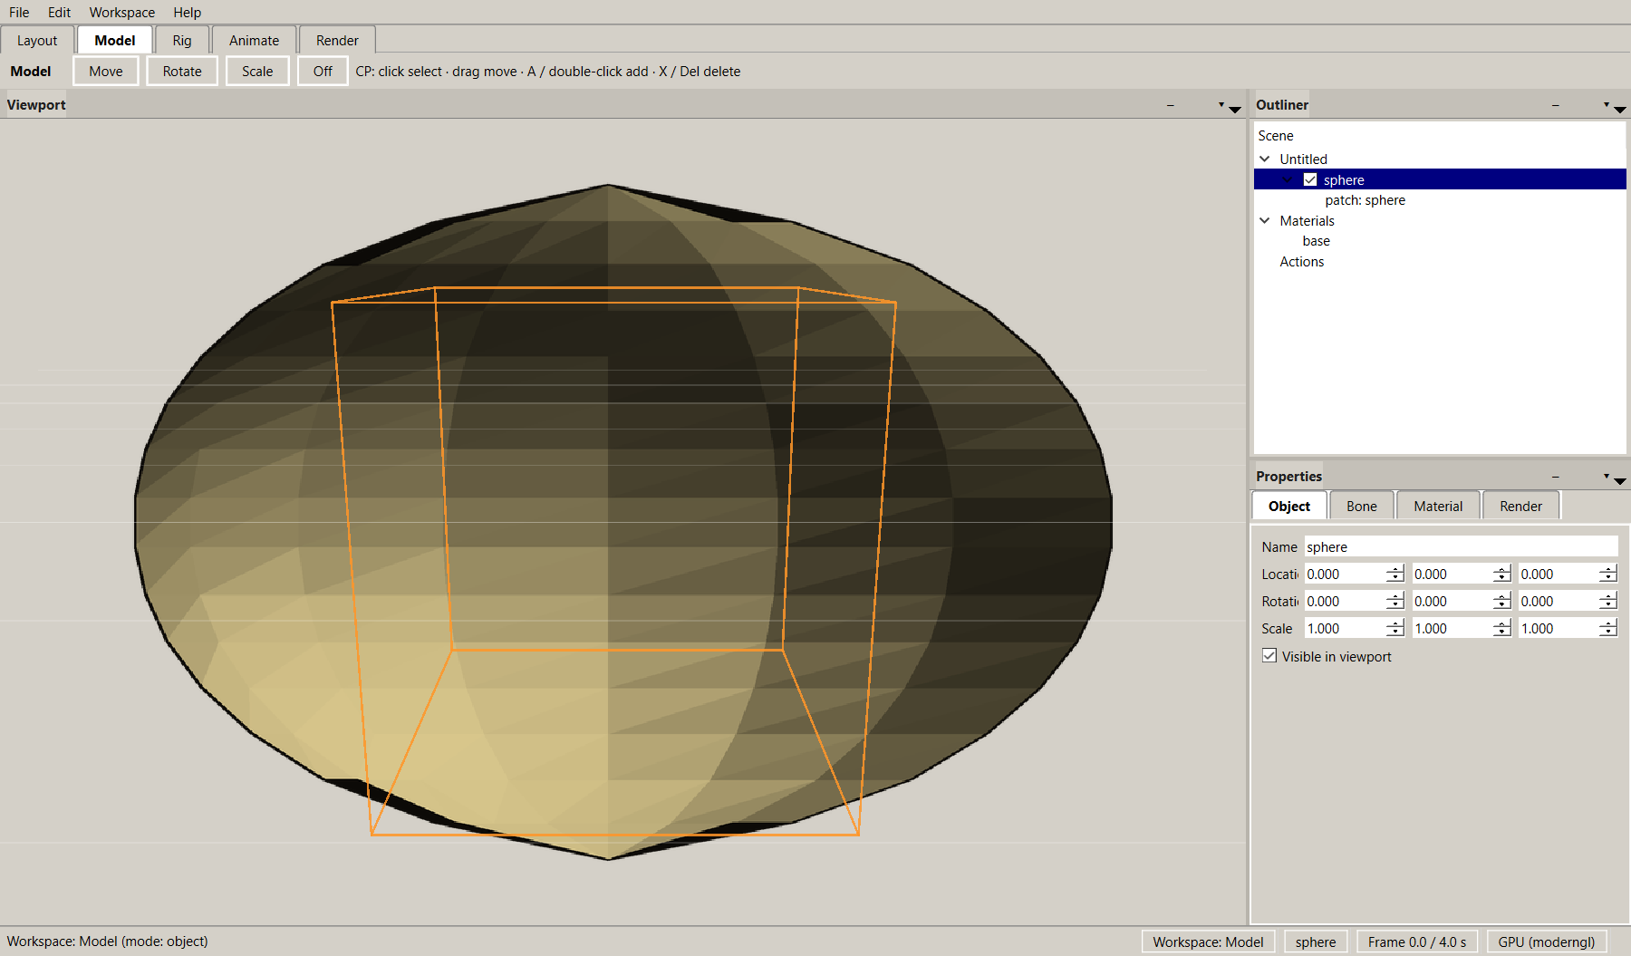Viewport: 1631px width, 956px height.
Task: Click the Off toggle button in Model toolbar
Action: coord(323,71)
